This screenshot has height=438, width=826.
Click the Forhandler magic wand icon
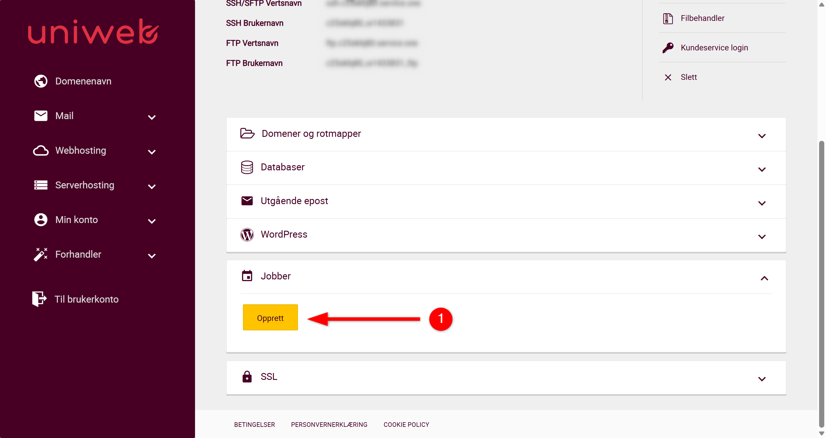coord(41,254)
